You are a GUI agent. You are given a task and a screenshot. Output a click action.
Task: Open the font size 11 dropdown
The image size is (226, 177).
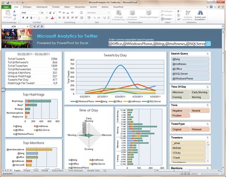pos(47,13)
